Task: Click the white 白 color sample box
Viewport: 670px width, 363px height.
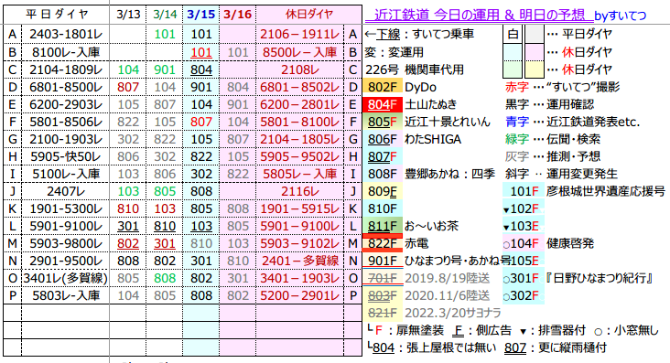Action: (x=513, y=34)
